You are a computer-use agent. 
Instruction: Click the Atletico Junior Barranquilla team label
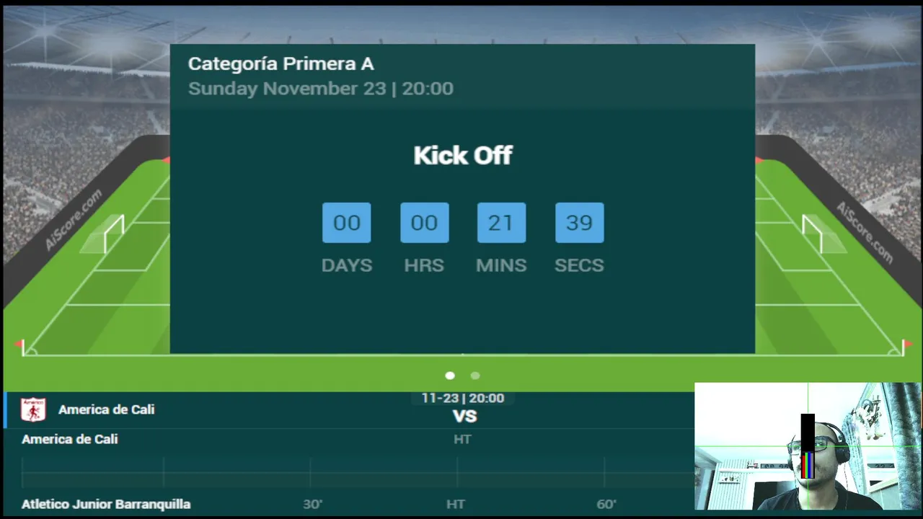click(x=106, y=504)
